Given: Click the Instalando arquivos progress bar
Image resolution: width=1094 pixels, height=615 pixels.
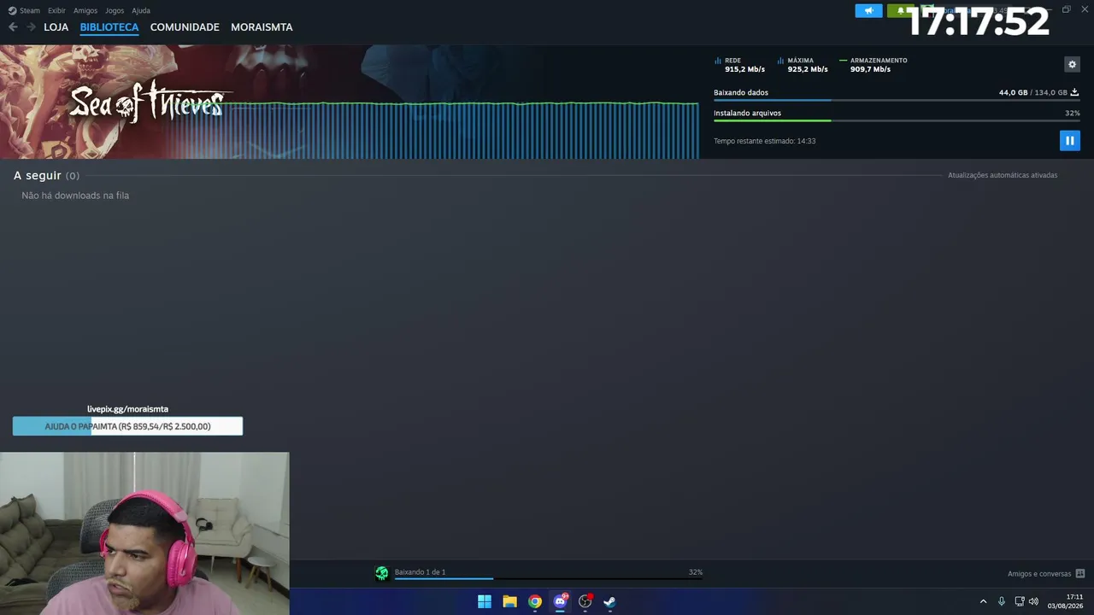Looking at the screenshot, I should (897, 120).
